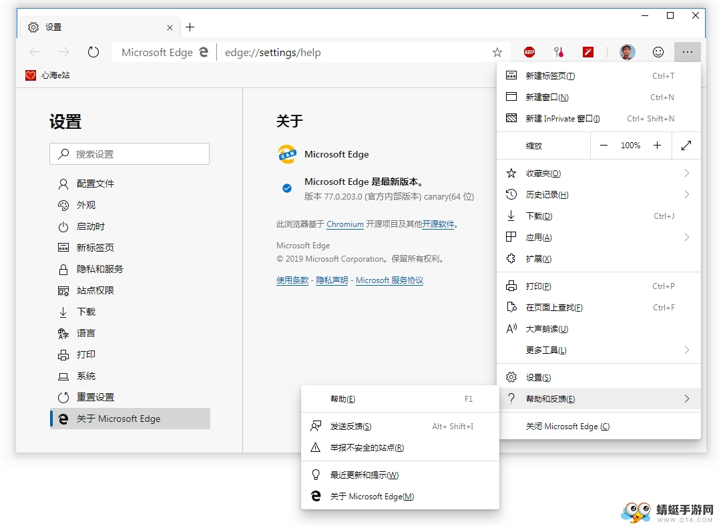This screenshot has width=719, height=526.
Task: Toggle the three-dots settings menu button
Action: [688, 52]
